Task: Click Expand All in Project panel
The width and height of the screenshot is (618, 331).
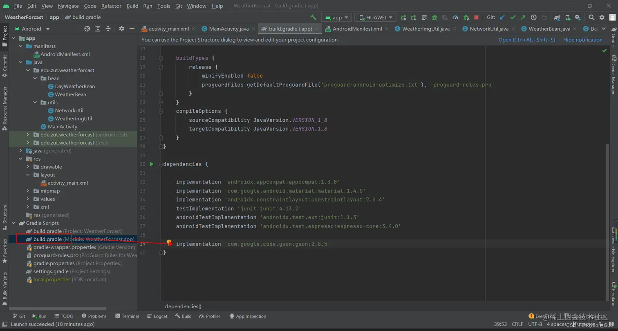Action: (98, 29)
